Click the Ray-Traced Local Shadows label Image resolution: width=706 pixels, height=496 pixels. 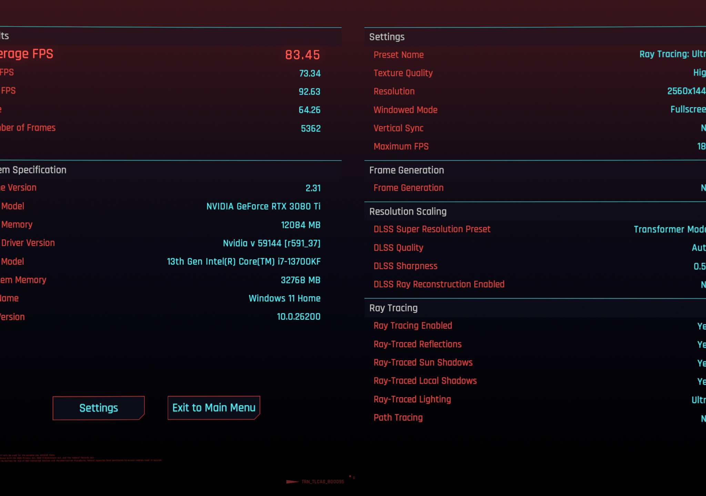tap(425, 381)
